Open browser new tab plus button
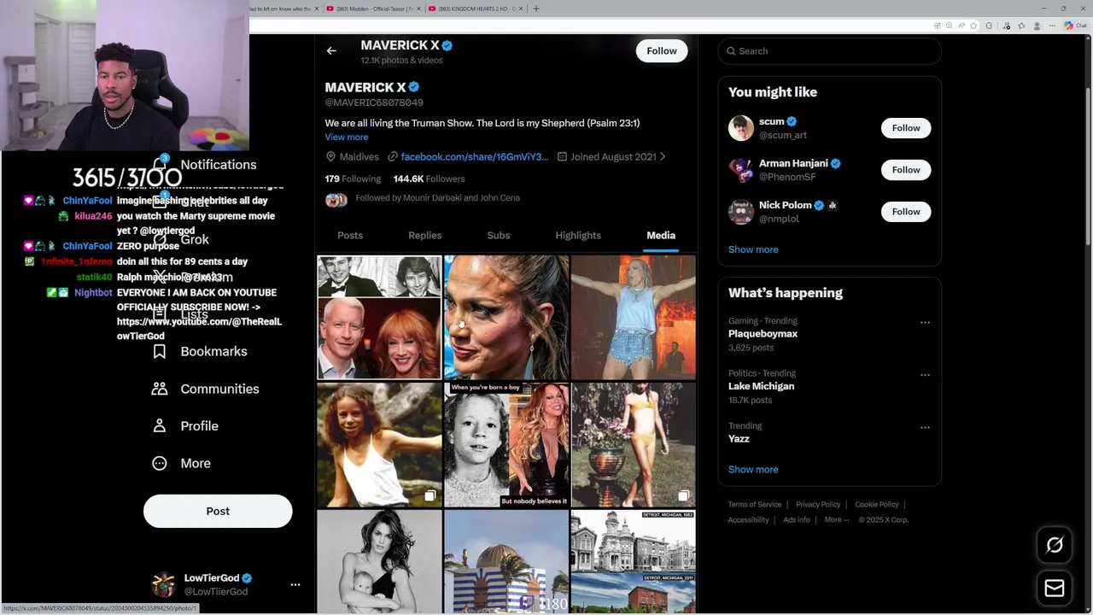The height and width of the screenshot is (615, 1093). [x=536, y=9]
